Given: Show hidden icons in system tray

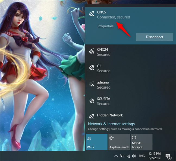Looking at the screenshot, I should [116, 156].
